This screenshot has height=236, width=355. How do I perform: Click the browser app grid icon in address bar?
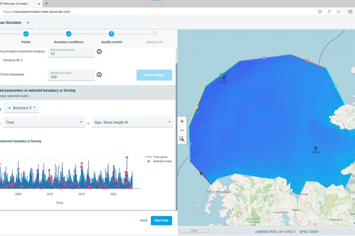(x=320, y=12)
